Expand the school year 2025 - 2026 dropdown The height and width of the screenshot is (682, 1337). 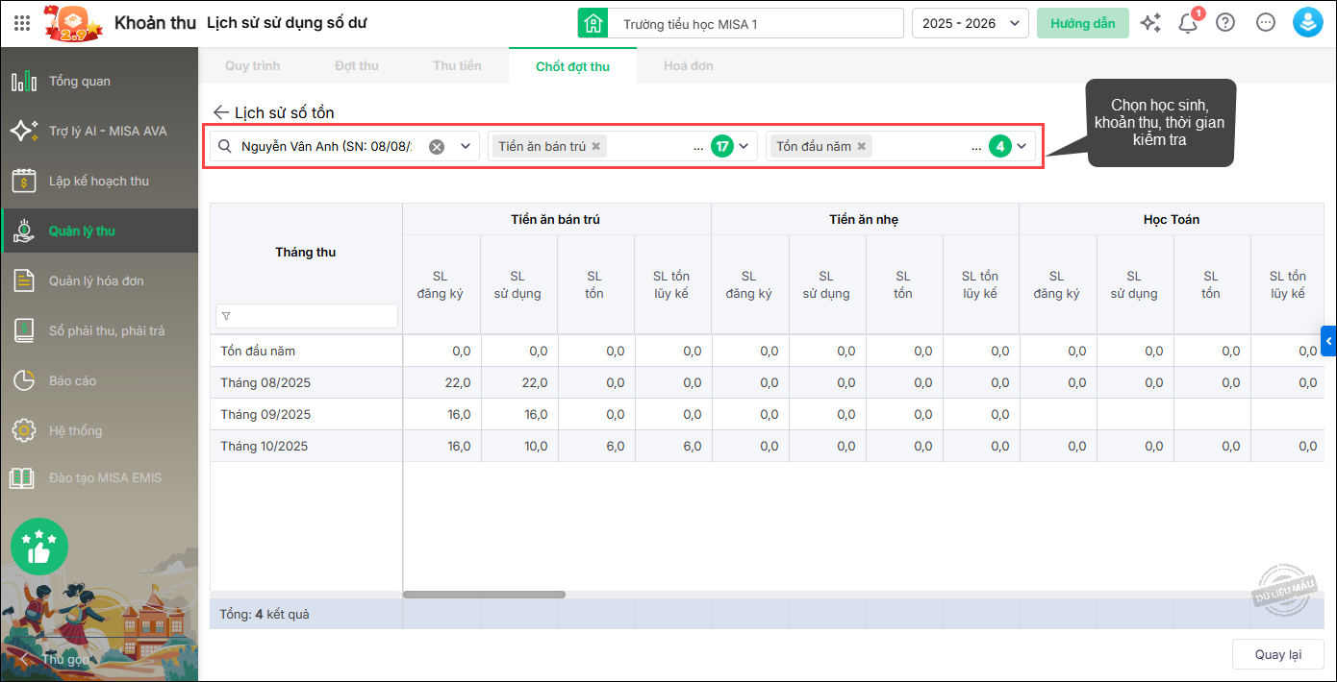click(970, 23)
